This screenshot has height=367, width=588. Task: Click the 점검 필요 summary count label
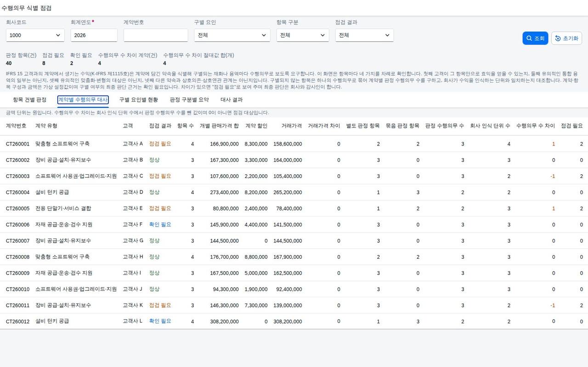[53, 56]
